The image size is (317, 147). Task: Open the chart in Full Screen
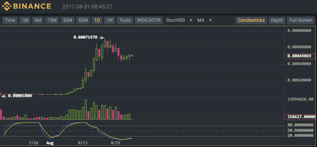(301, 20)
